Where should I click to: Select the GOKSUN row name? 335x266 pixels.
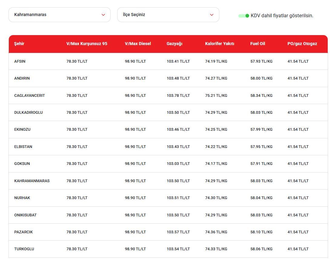pyautogui.click(x=22, y=164)
